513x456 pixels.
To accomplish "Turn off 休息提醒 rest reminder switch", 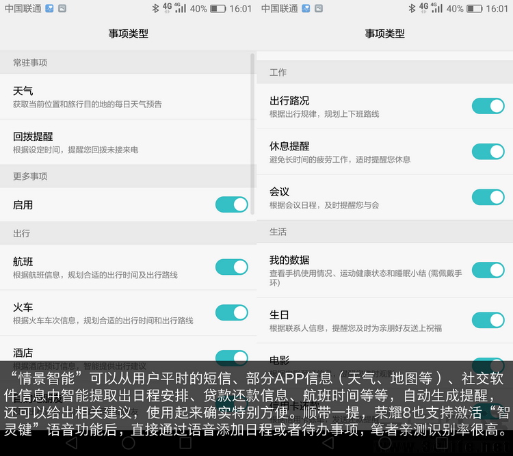I will click(x=488, y=152).
